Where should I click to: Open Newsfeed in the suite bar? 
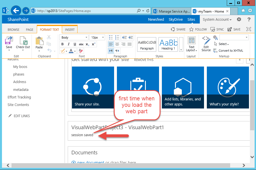156,19
